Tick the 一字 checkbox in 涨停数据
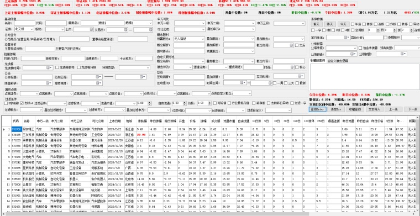The image size is (420, 216). coord(313,30)
